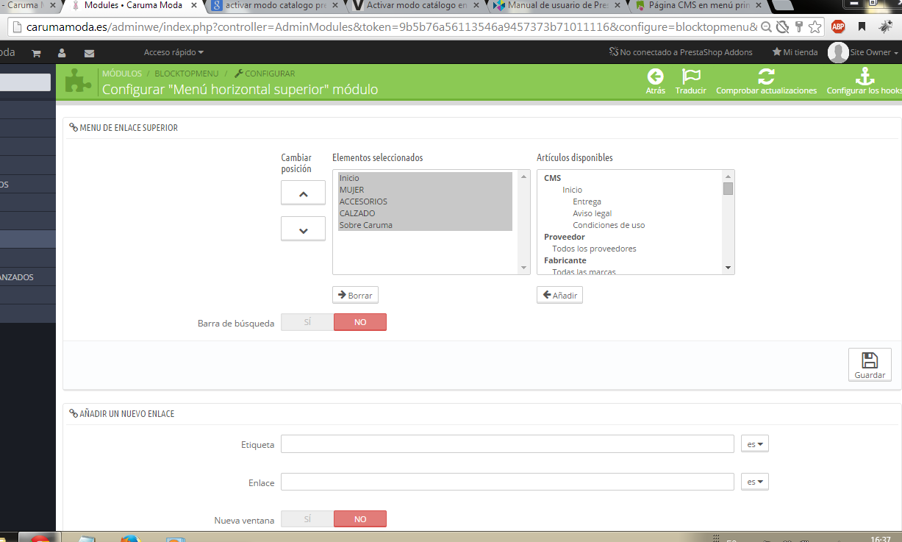This screenshot has width=902, height=542.
Task: Click the Guardar save button
Action: point(870,365)
